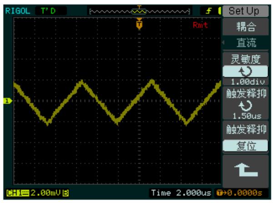Viewport: 274px width, 203px height.
Task: Click the RIGOL logo
Action: pyautogui.click(x=15, y=10)
